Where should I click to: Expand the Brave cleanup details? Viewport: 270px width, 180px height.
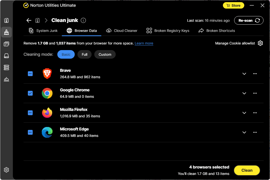[244, 73]
